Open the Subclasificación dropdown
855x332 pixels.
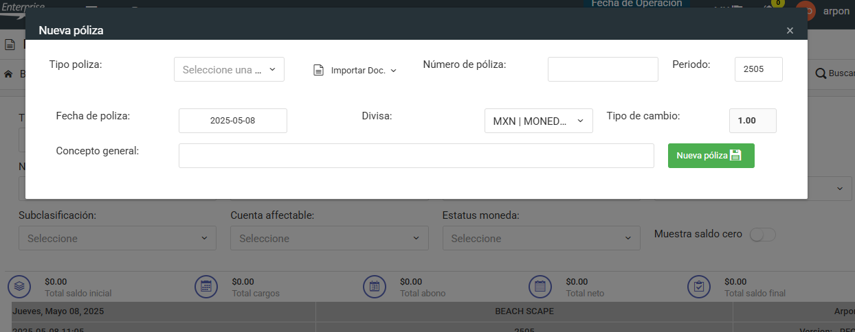coord(118,238)
